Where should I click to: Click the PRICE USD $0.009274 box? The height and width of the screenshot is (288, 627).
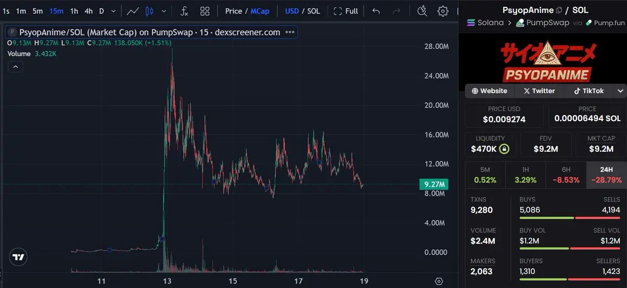[x=504, y=115]
